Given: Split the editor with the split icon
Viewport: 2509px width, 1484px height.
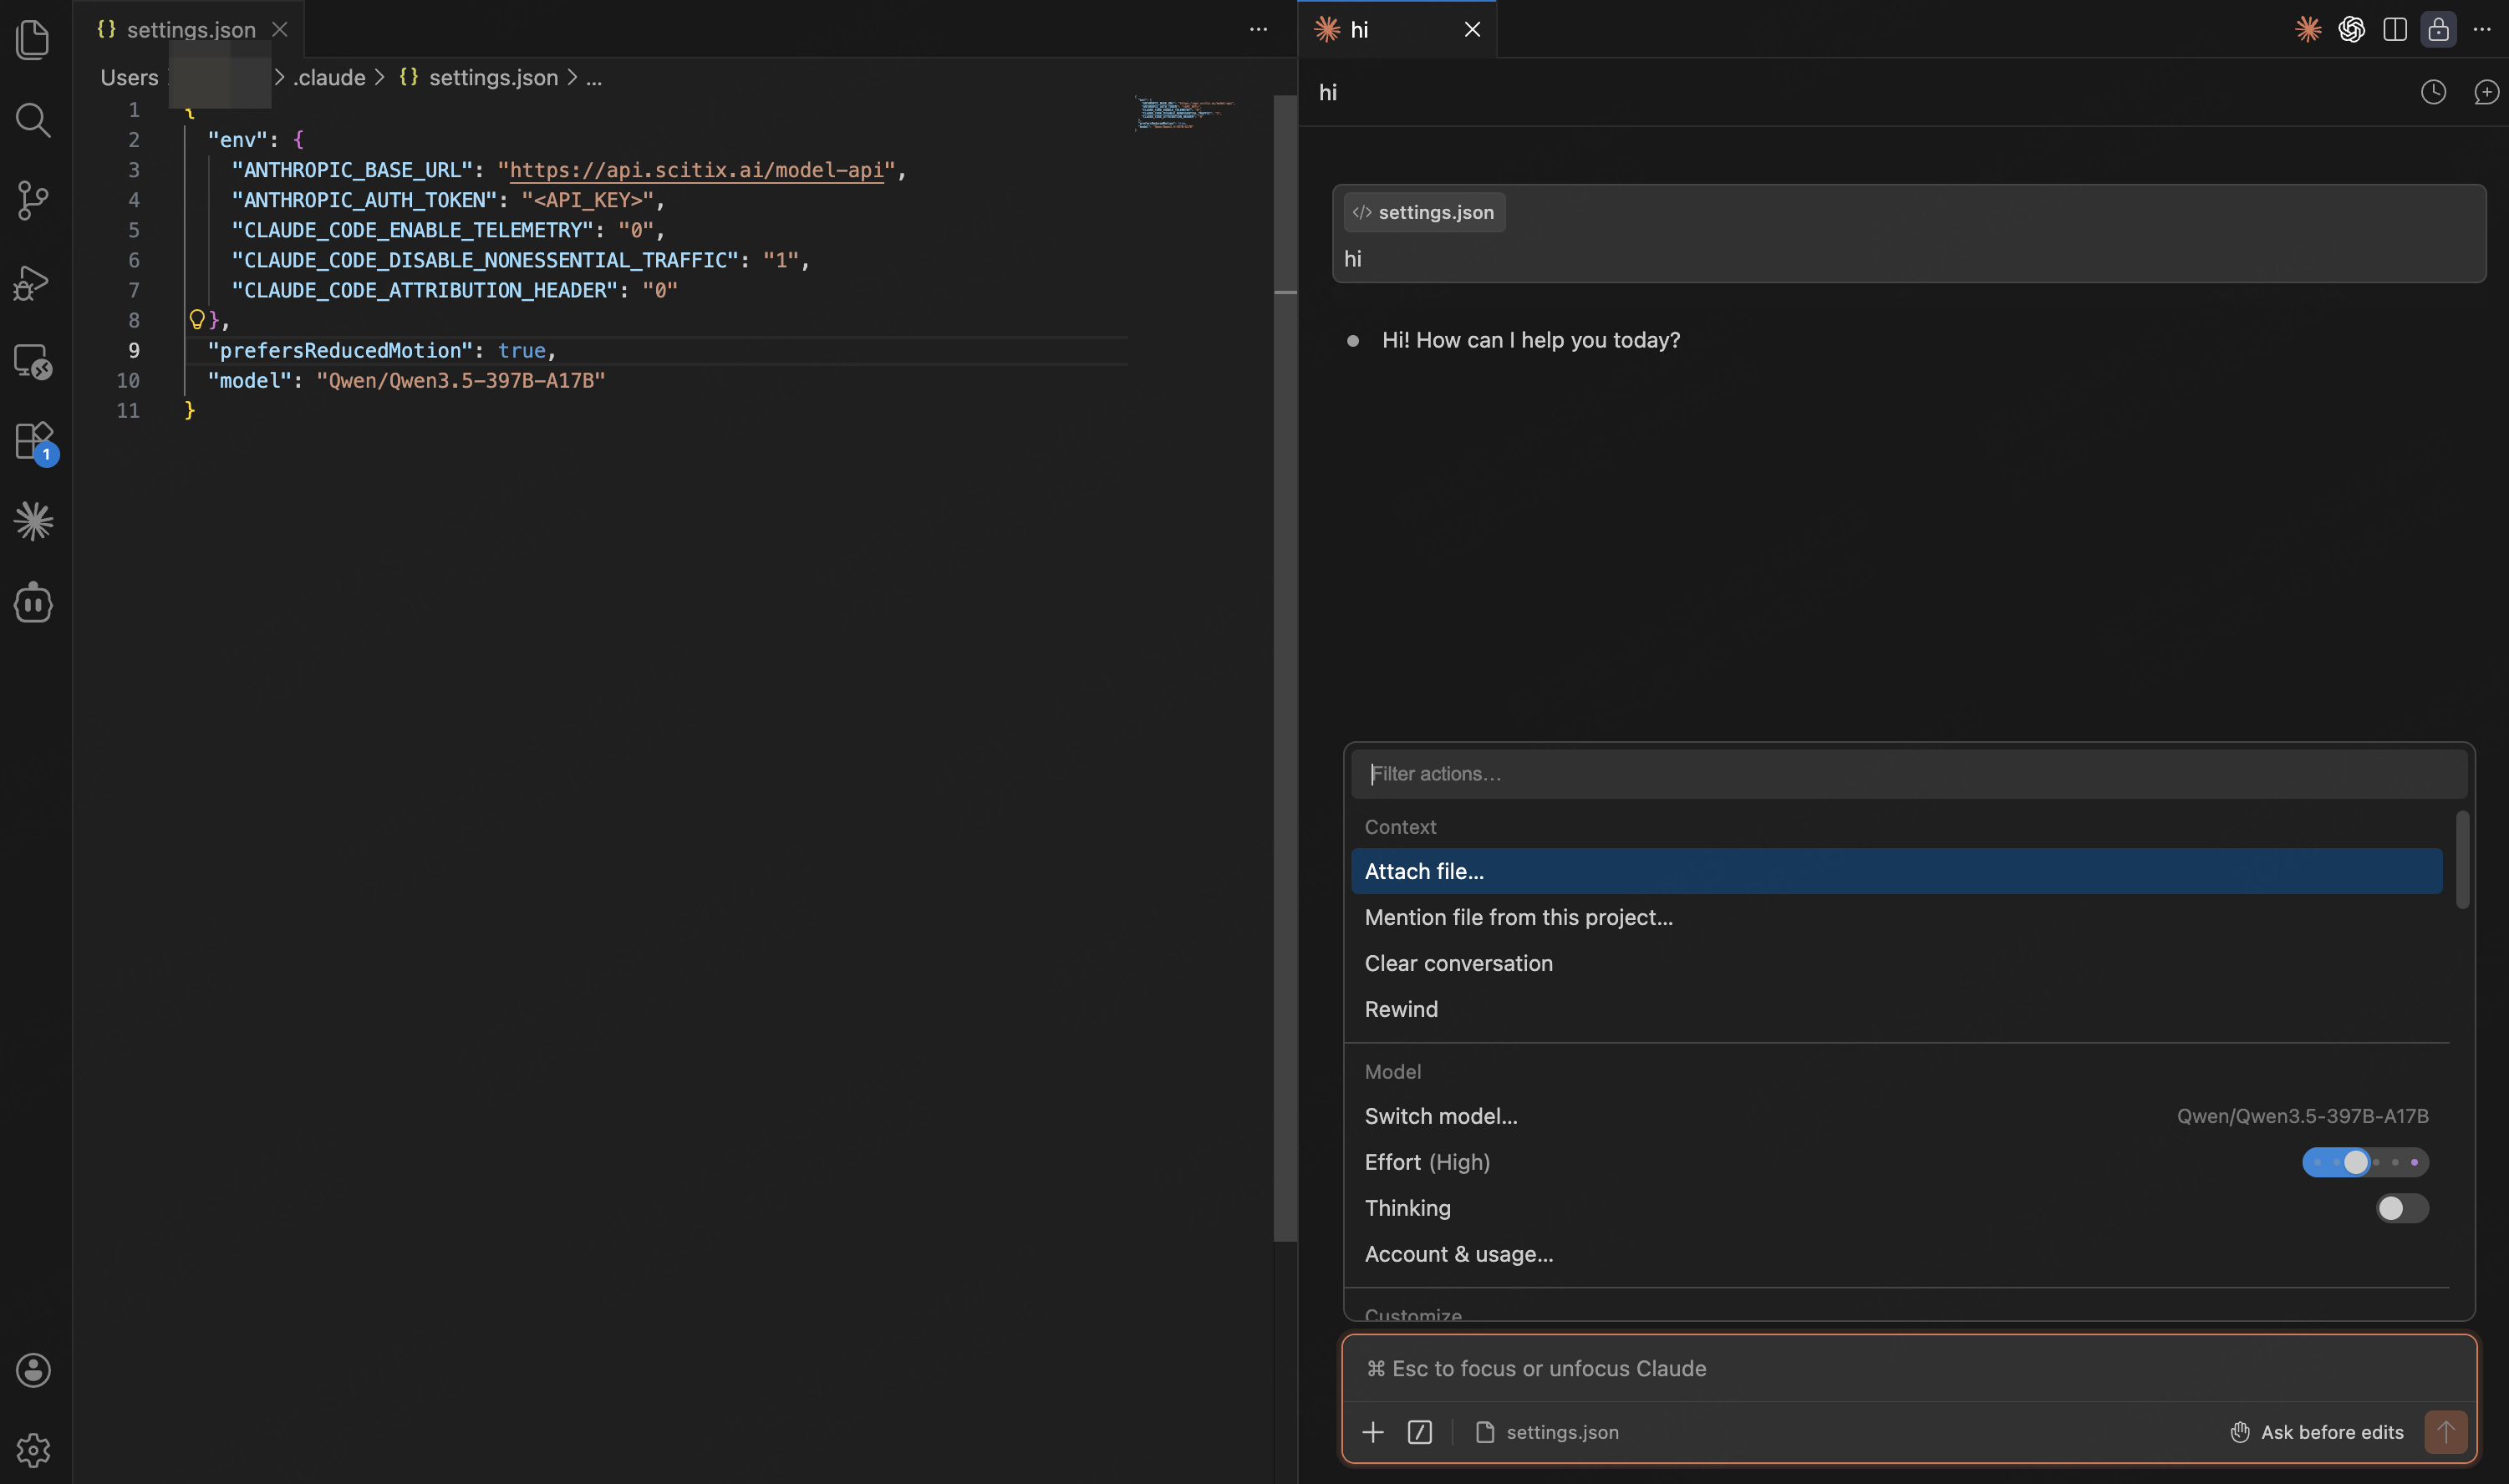Looking at the screenshot, I should coord(2395,30).
